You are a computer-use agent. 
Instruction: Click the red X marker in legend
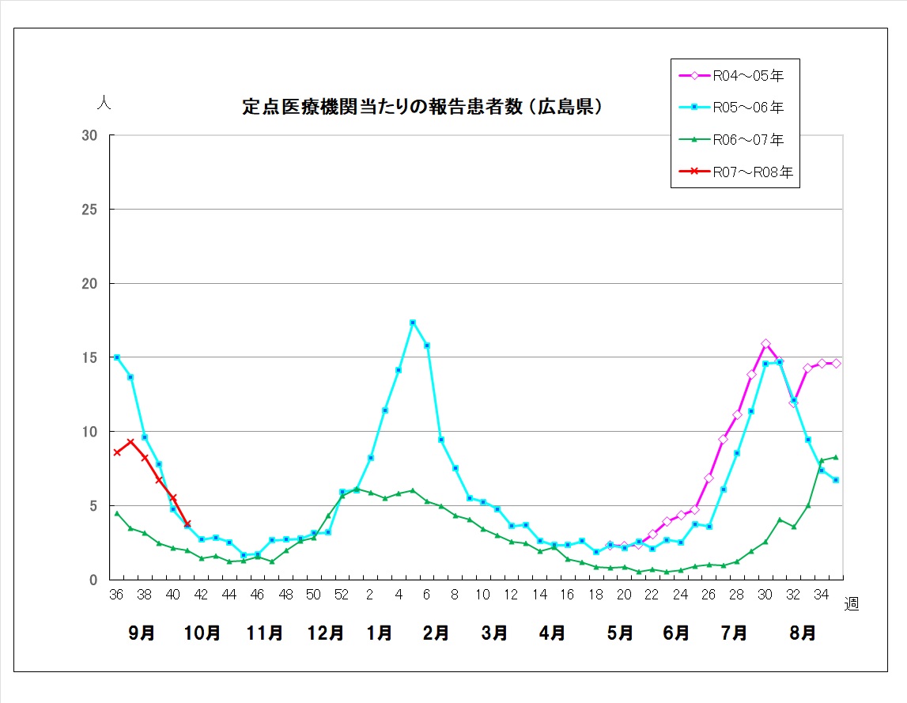(694, 172)
